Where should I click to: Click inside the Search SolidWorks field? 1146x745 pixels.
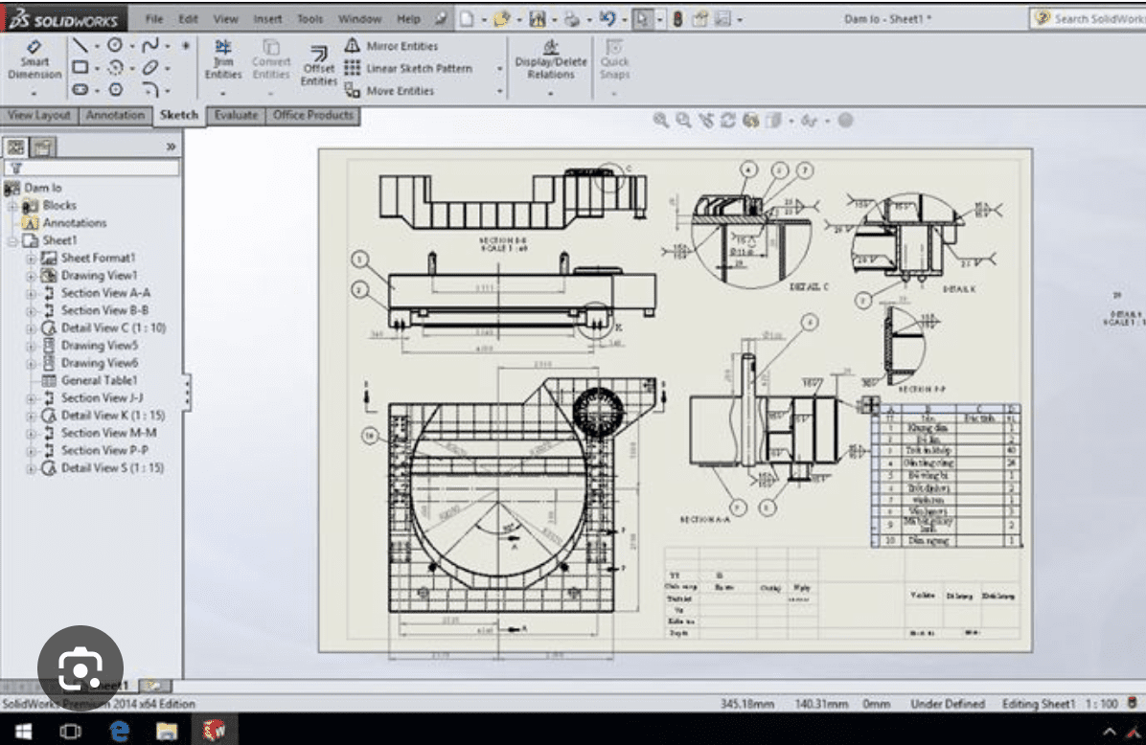pyautogui.click(x=1092, y=17)
